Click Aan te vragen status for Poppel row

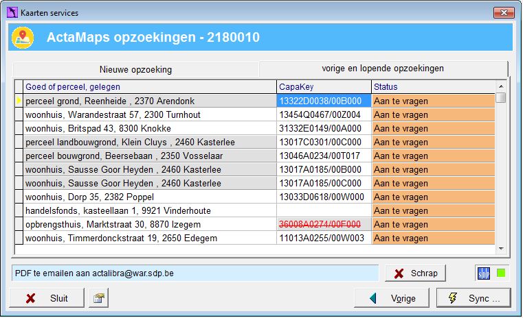433,197
